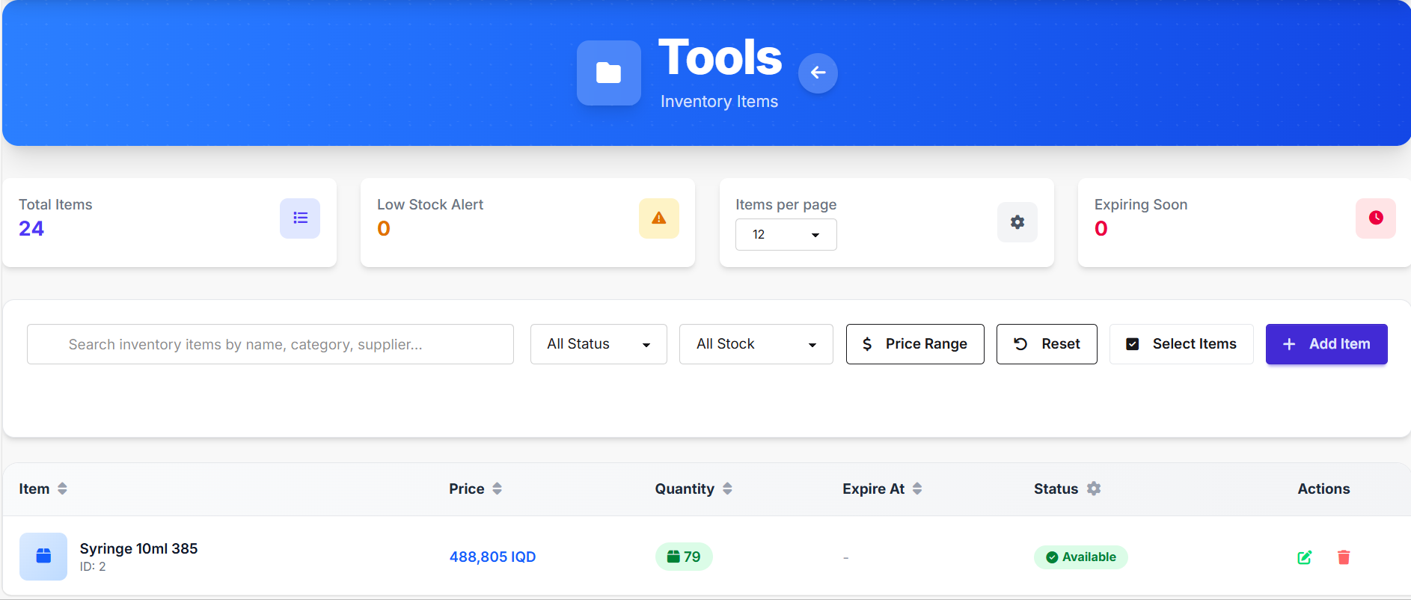Open Status column settings gear
Image resolution: width=1411 pixels, height=600 pixels.
pos(1094,489)
